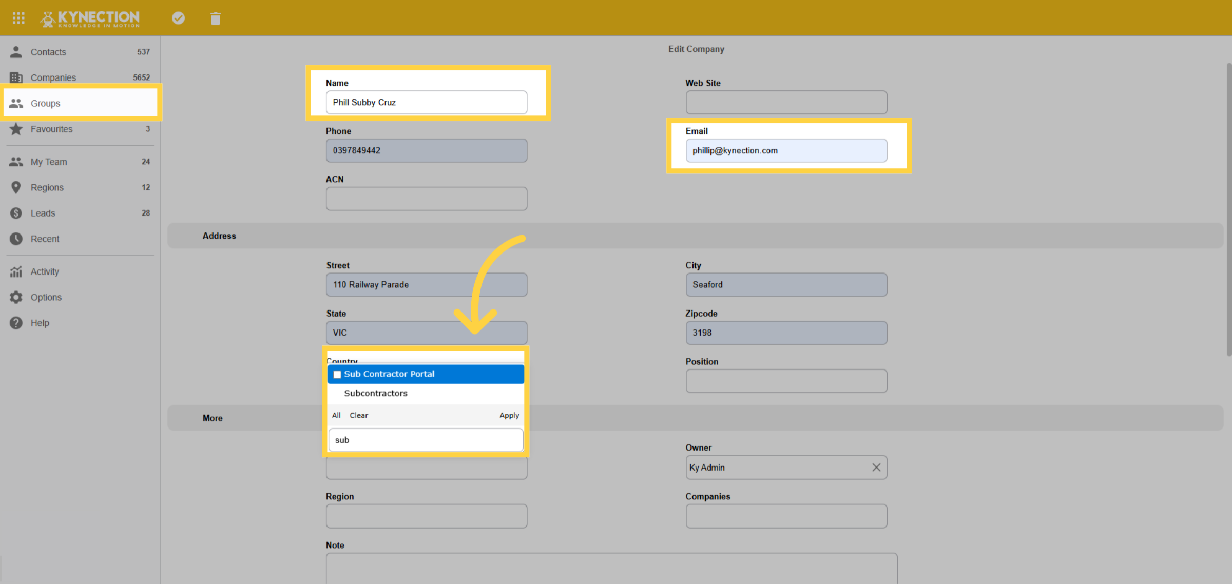
Task: Open the Favourites menu item
Action: coord(80,129)
